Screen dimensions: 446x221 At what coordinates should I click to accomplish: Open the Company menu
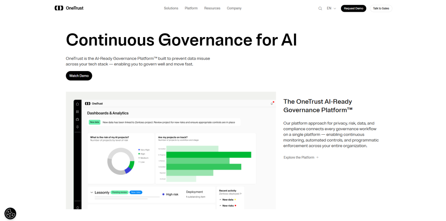click(234, 8)
